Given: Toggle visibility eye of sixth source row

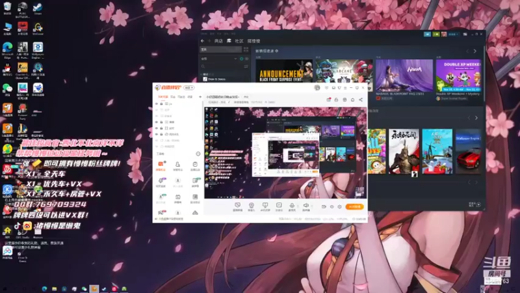Looking at the screenshot, I should [x=157, y=134].
